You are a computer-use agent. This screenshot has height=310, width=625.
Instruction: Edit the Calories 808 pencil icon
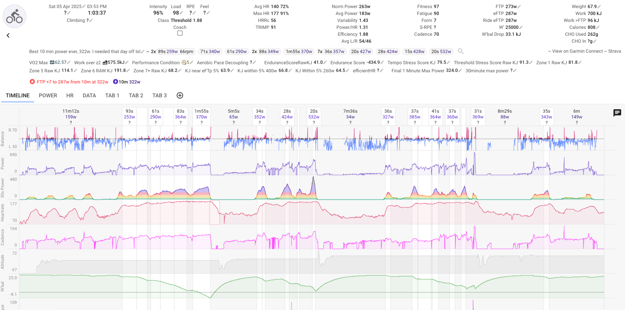(598, 27)
